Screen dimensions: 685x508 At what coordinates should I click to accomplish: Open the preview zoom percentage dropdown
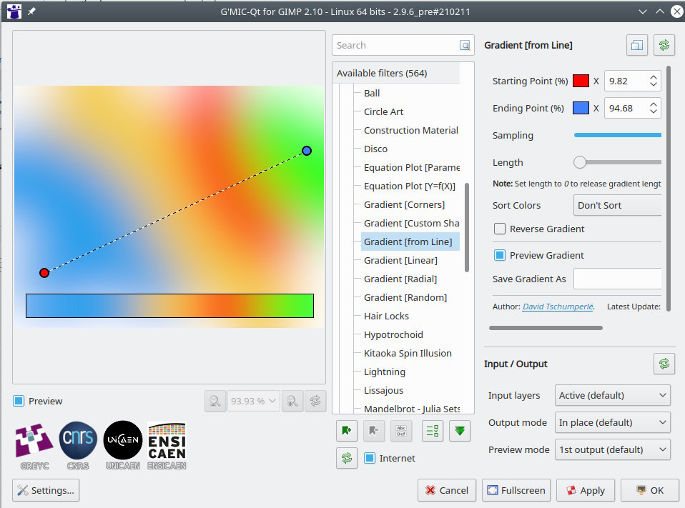point(253,401)
